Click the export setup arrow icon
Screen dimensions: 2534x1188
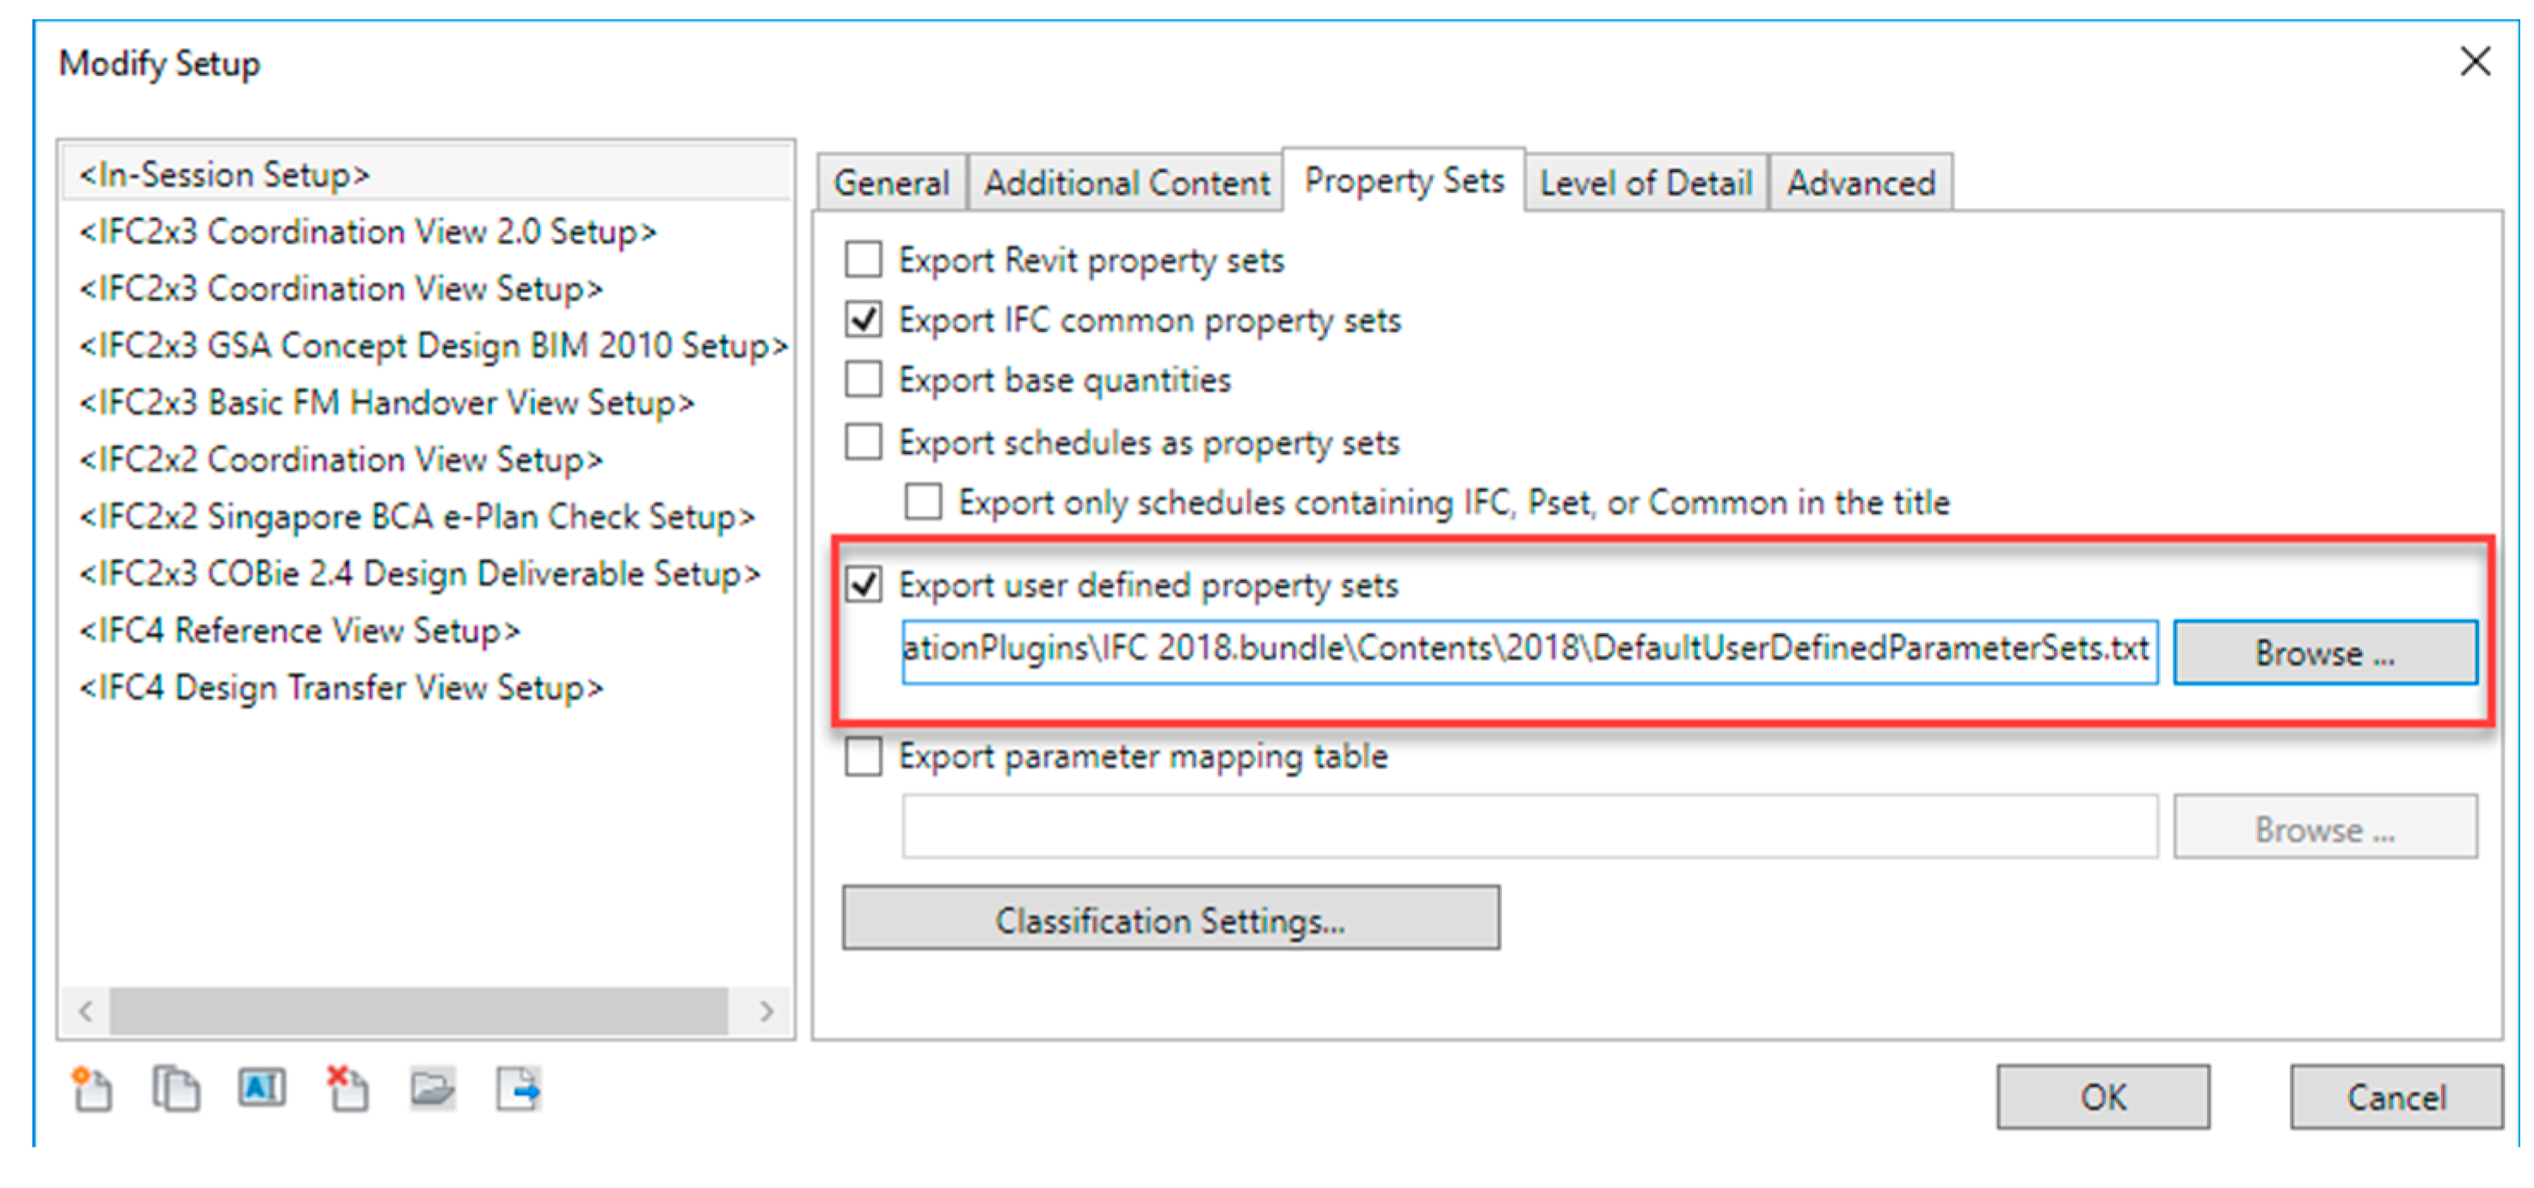[x=519, y=1090]
